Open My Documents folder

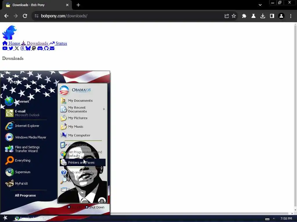coord(83,101)
